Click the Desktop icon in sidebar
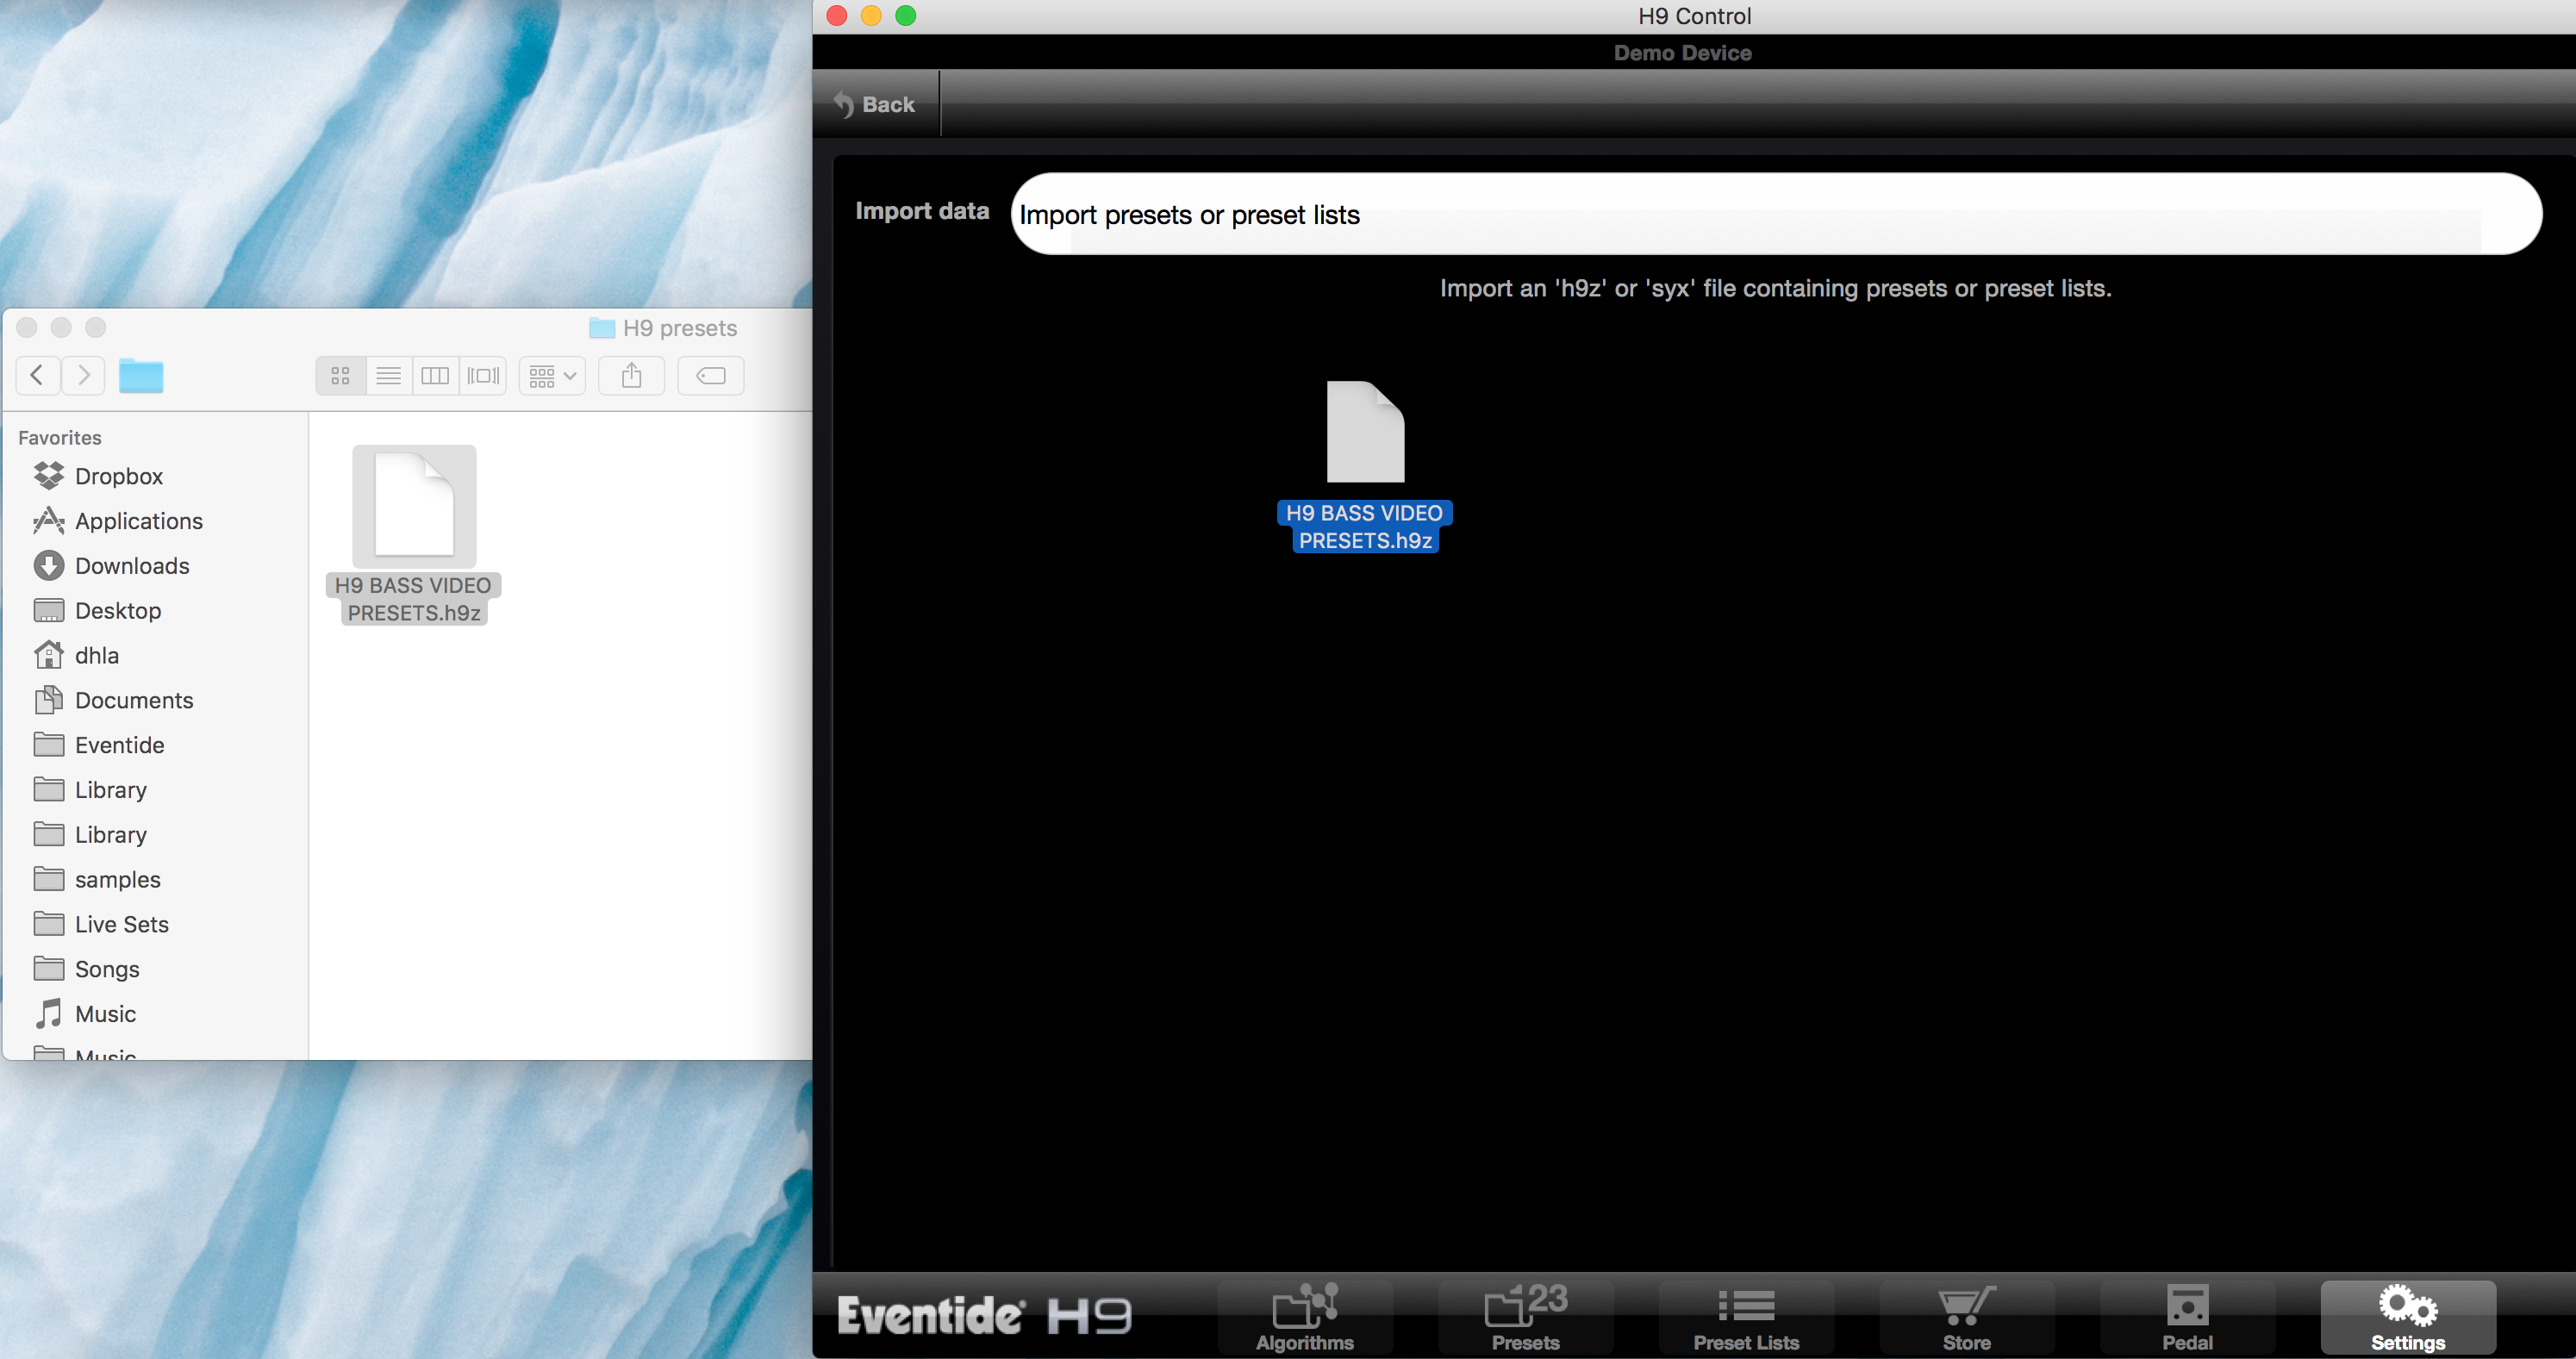The height and width of the screenshot is (1359, 2576). tap(48, 610)
